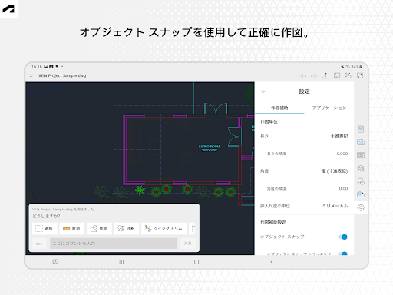
Task: Choose the 注釈 annotate tool
Action: tap(127, 228)
